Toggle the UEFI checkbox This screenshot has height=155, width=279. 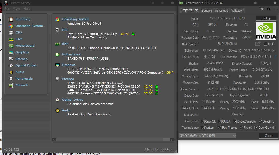(x=265, y=44)
